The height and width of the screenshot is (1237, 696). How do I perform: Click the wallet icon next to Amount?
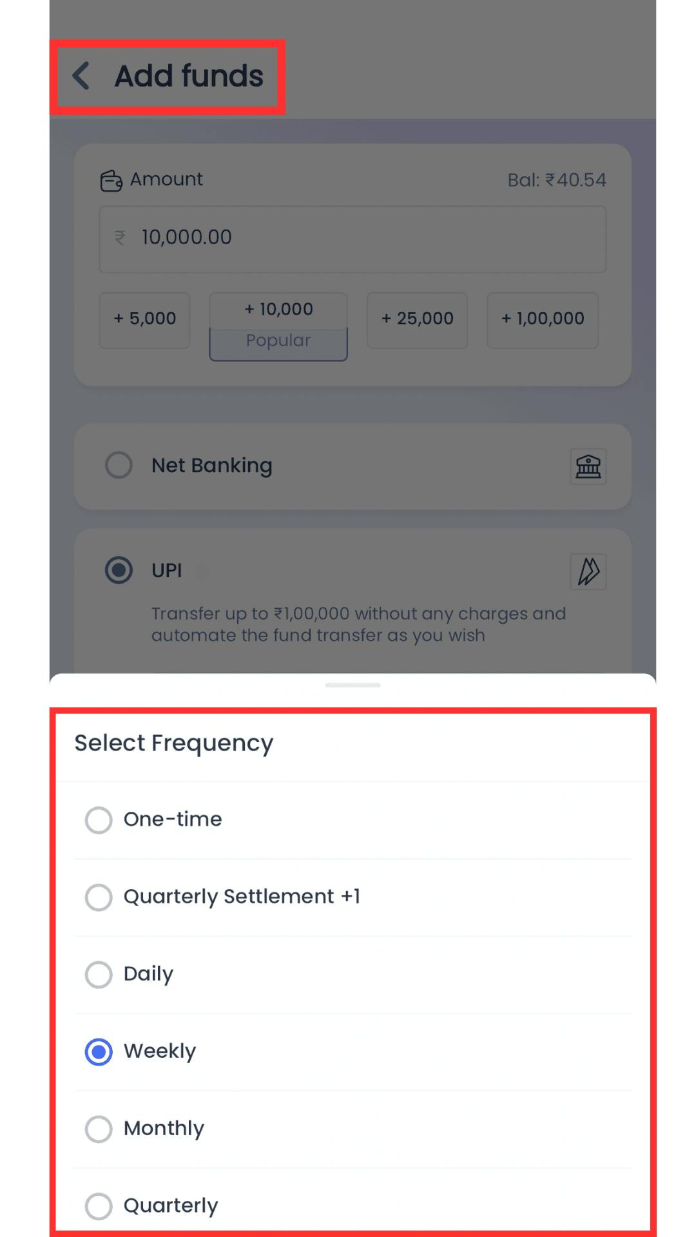click(x=111, y=181)
